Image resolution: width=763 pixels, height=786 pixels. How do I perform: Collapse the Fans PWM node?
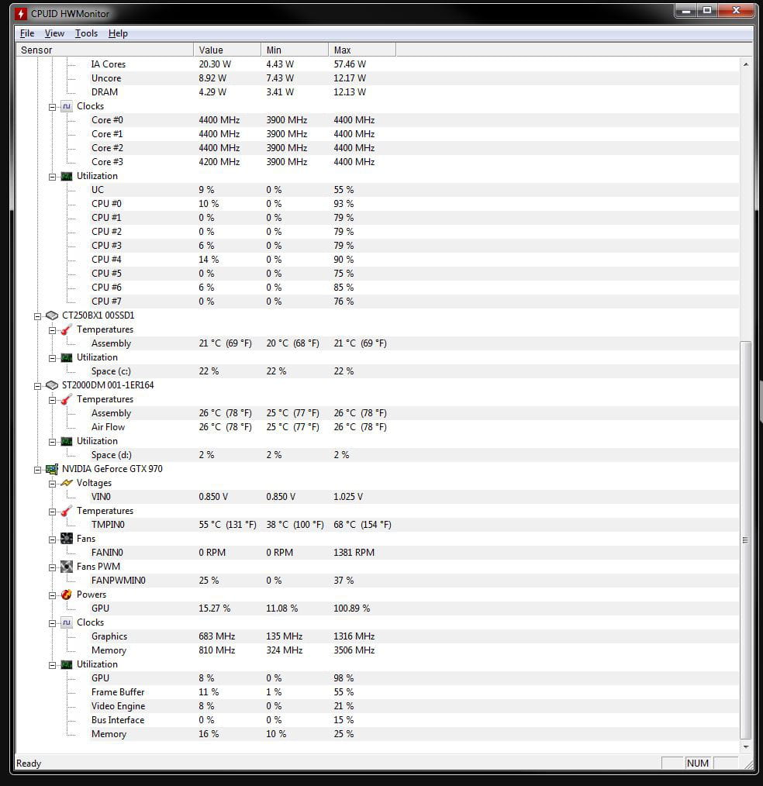52,567
